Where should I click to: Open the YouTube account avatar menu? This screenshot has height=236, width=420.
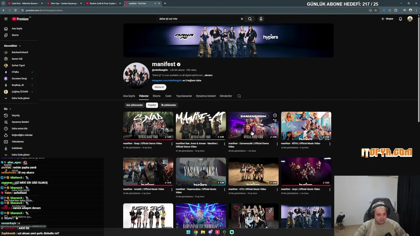pyautogui.click(x=410, y=19)
